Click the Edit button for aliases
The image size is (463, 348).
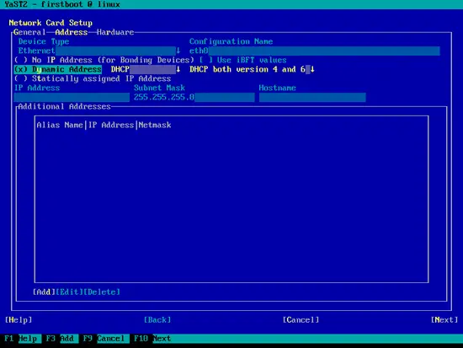pyautogui.click(x=69, y=292)
